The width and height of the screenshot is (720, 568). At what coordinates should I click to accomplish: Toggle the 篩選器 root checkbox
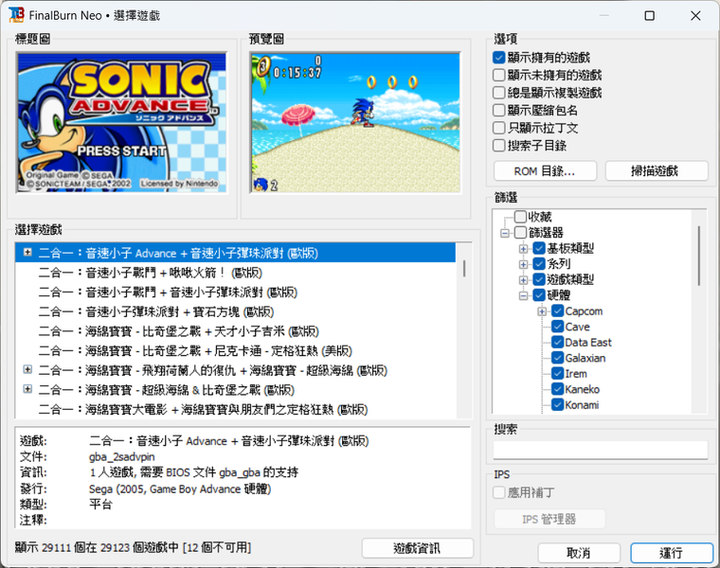(x=520, y=232)
